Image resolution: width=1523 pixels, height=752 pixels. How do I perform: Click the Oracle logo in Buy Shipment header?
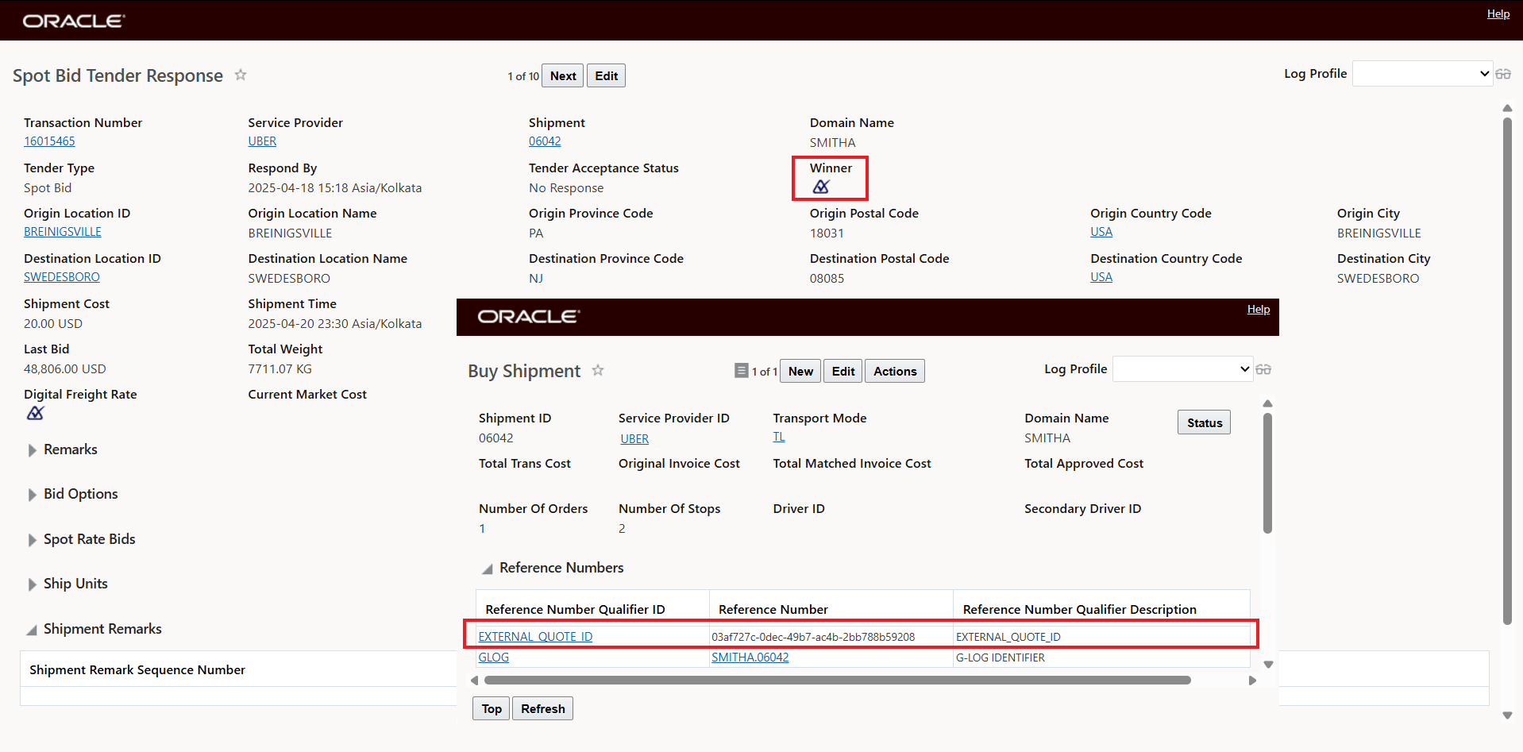(x=529, y=316)
